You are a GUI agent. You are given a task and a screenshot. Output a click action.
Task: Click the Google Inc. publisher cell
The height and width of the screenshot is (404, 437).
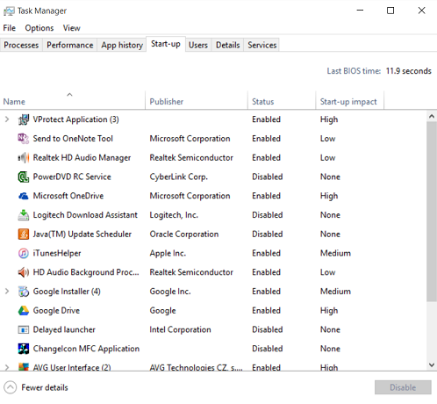(x=170, y=292)
